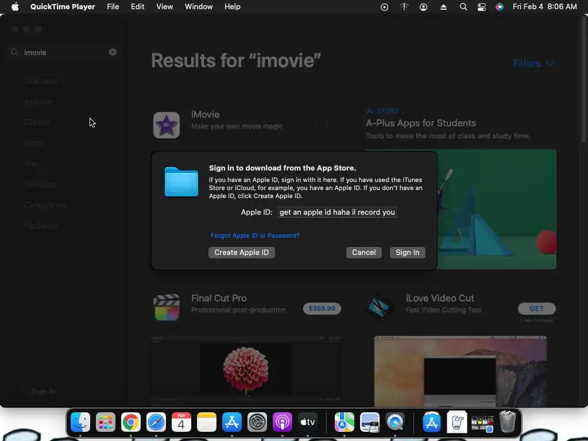Open the App Store icon beside Notes in Dock

click(x=232, y=422)
